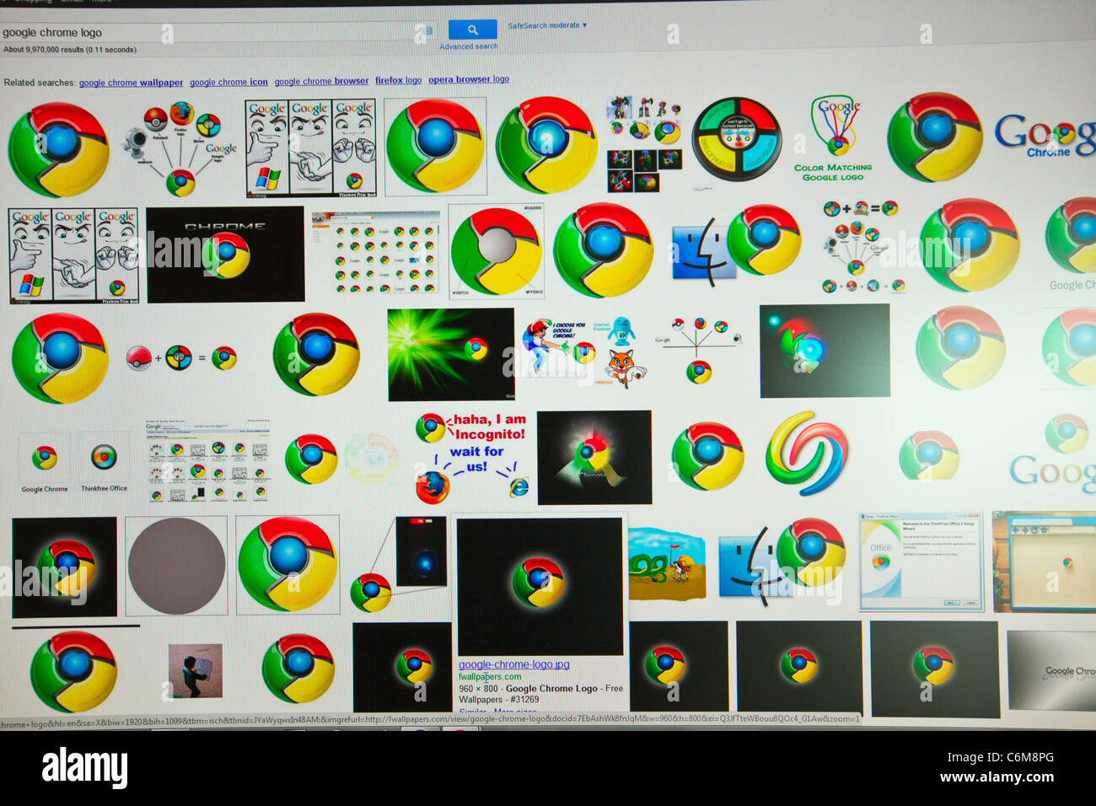Click the blue magnifier search button
Screen dimensions: 1096x806
tap(471, 30)
